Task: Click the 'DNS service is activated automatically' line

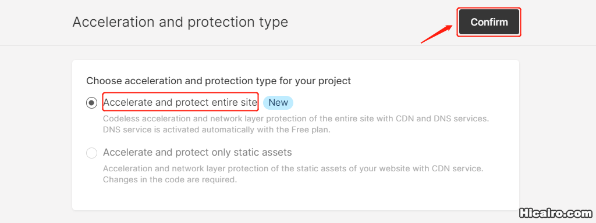Action: (x=217, y=130)
